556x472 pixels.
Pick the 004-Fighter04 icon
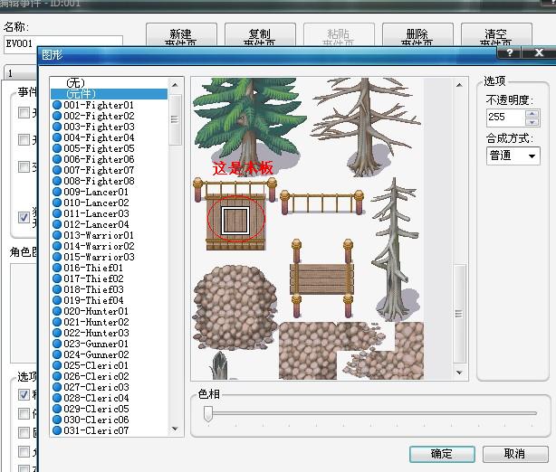point(57,137)
